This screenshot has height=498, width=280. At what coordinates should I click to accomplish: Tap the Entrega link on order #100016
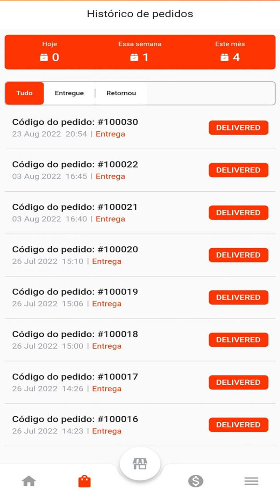point(107,431)
